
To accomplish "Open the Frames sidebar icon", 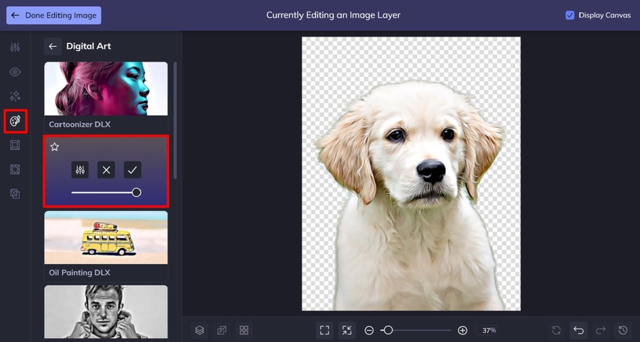I will (x=15, y=145).
